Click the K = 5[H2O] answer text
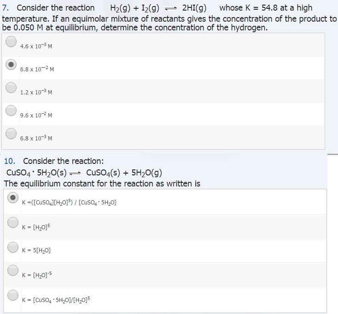 click(36, 250)
